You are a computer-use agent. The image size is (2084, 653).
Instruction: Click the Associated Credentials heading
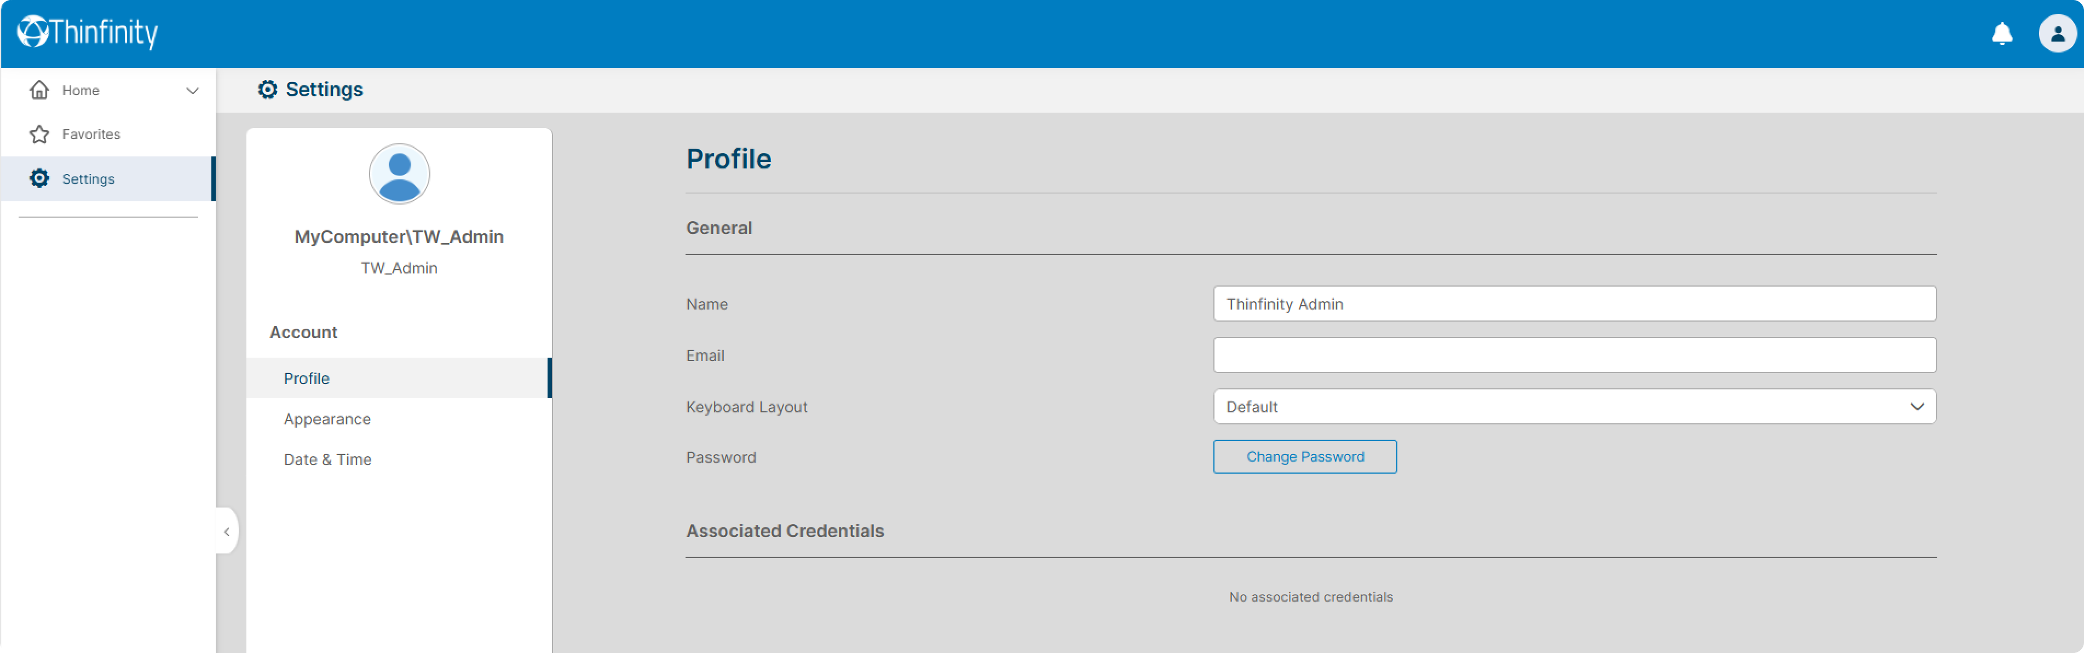[x=785, y=531]
